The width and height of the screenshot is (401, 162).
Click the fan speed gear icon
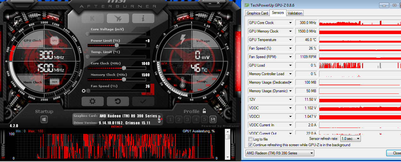[x=84, y=91]
